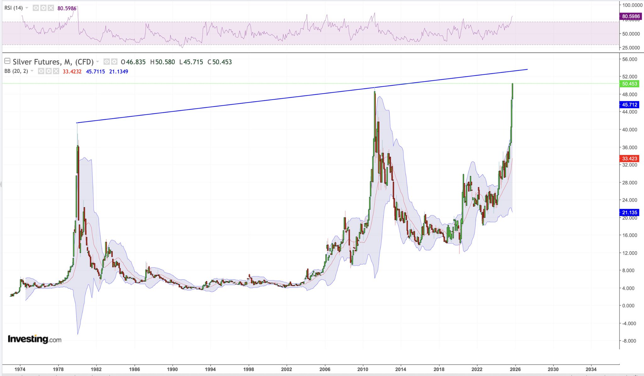The width and height of the screenshot is (644, 376).
Task: Click the Investing.com logo
Action: coord(34,339)
